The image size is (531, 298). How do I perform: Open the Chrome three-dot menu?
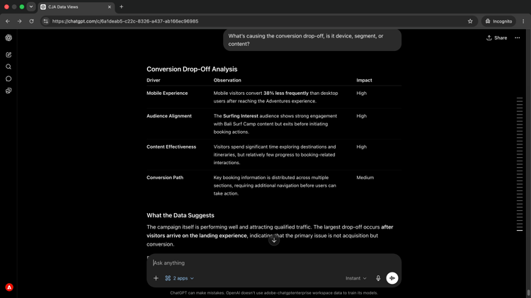[523, 21]
